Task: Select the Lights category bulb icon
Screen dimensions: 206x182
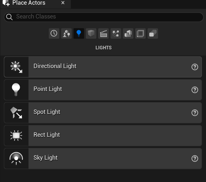Action: click(x=79, y=33)
